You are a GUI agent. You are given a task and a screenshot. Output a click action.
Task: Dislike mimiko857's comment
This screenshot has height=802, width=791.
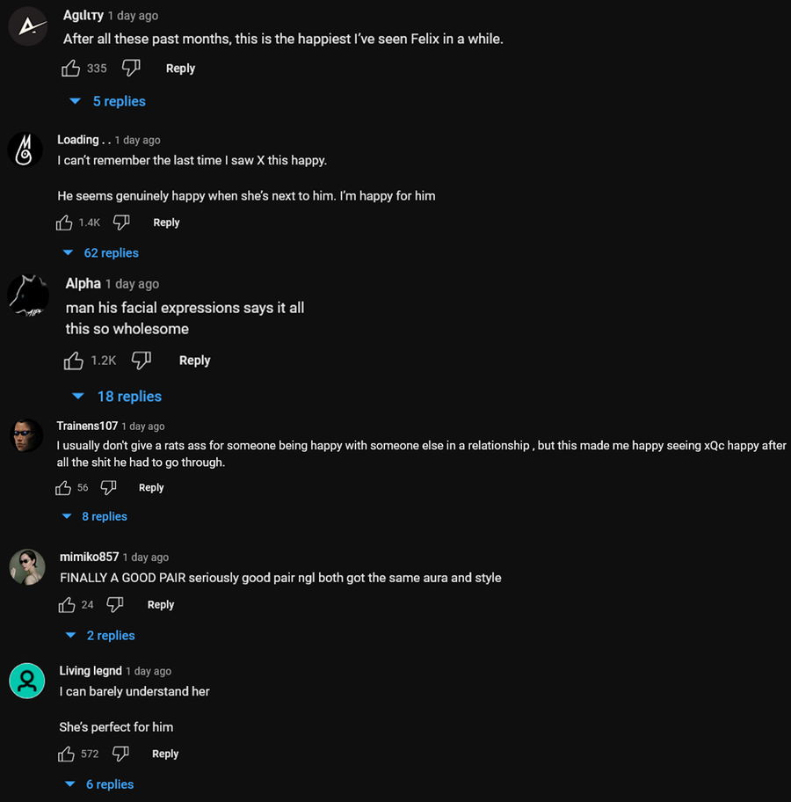[x=114, y=604]
